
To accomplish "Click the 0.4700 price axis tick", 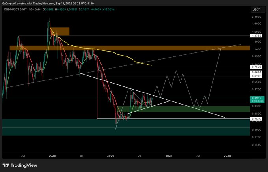I will [x=256, y=89].
